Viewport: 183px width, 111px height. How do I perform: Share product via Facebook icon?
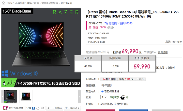click(x=34, y=108)
